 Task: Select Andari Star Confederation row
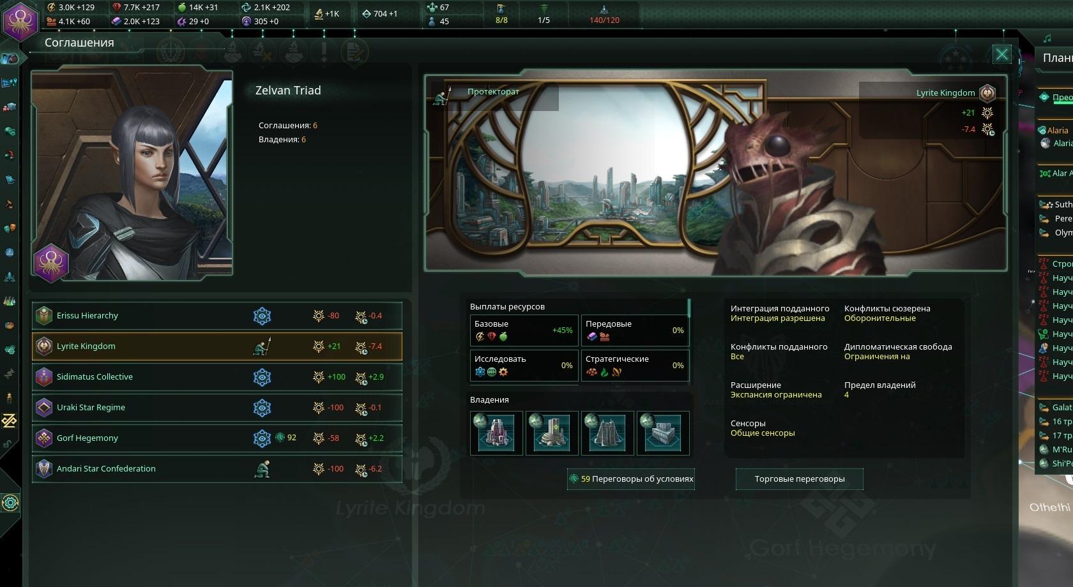pos(217,468)
